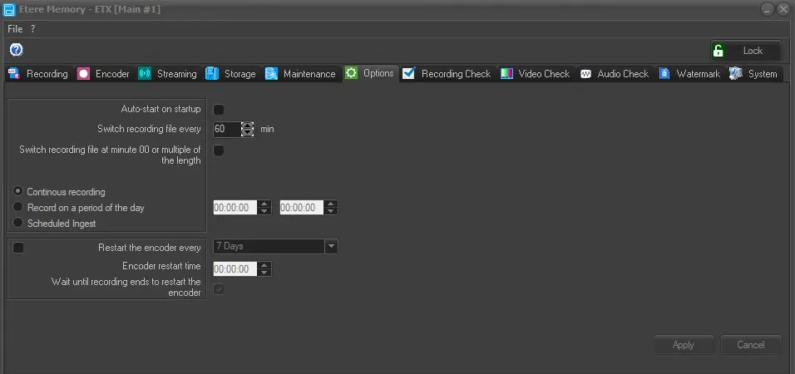Tick Switch recording file at minute 00
The width and height of the screenshot is (795, 374).
(219, 150)
